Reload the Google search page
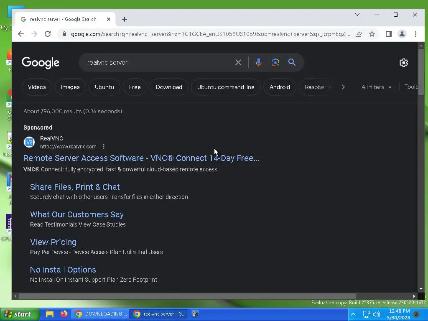 coord(48,34)
